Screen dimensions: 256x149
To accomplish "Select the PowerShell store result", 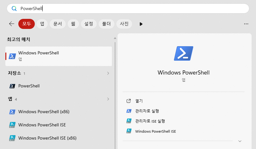I will (x=58, y=86).
